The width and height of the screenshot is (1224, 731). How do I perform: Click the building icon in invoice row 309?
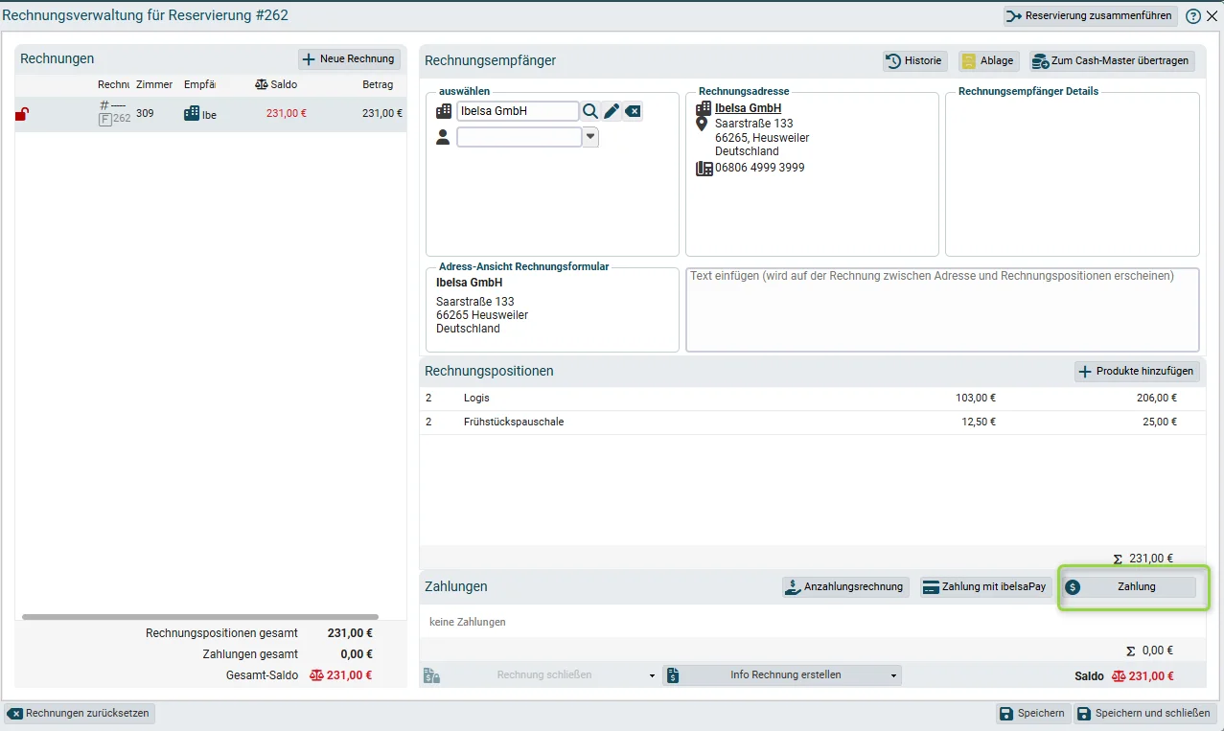(x=192, y=114)
